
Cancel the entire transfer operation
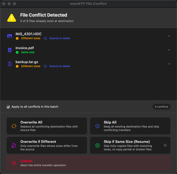tap(88, 163)
